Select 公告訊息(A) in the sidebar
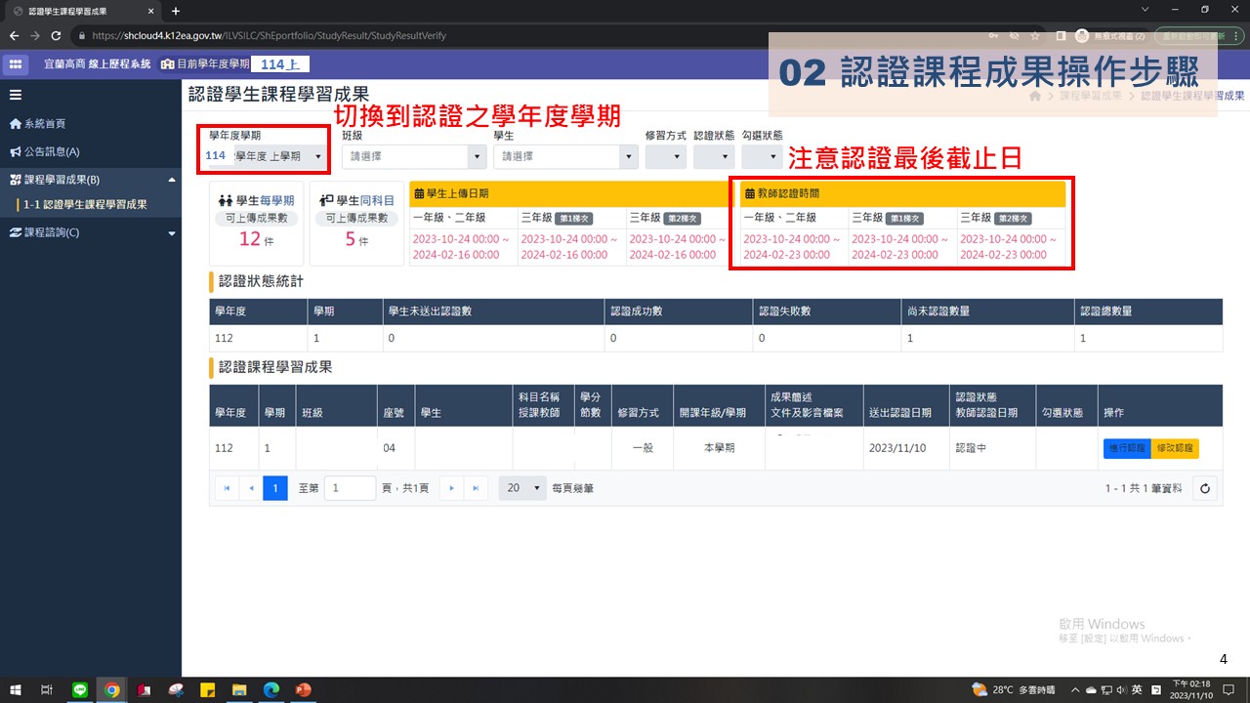Viewport: 1250px width, 703px height. coord(51,151)
